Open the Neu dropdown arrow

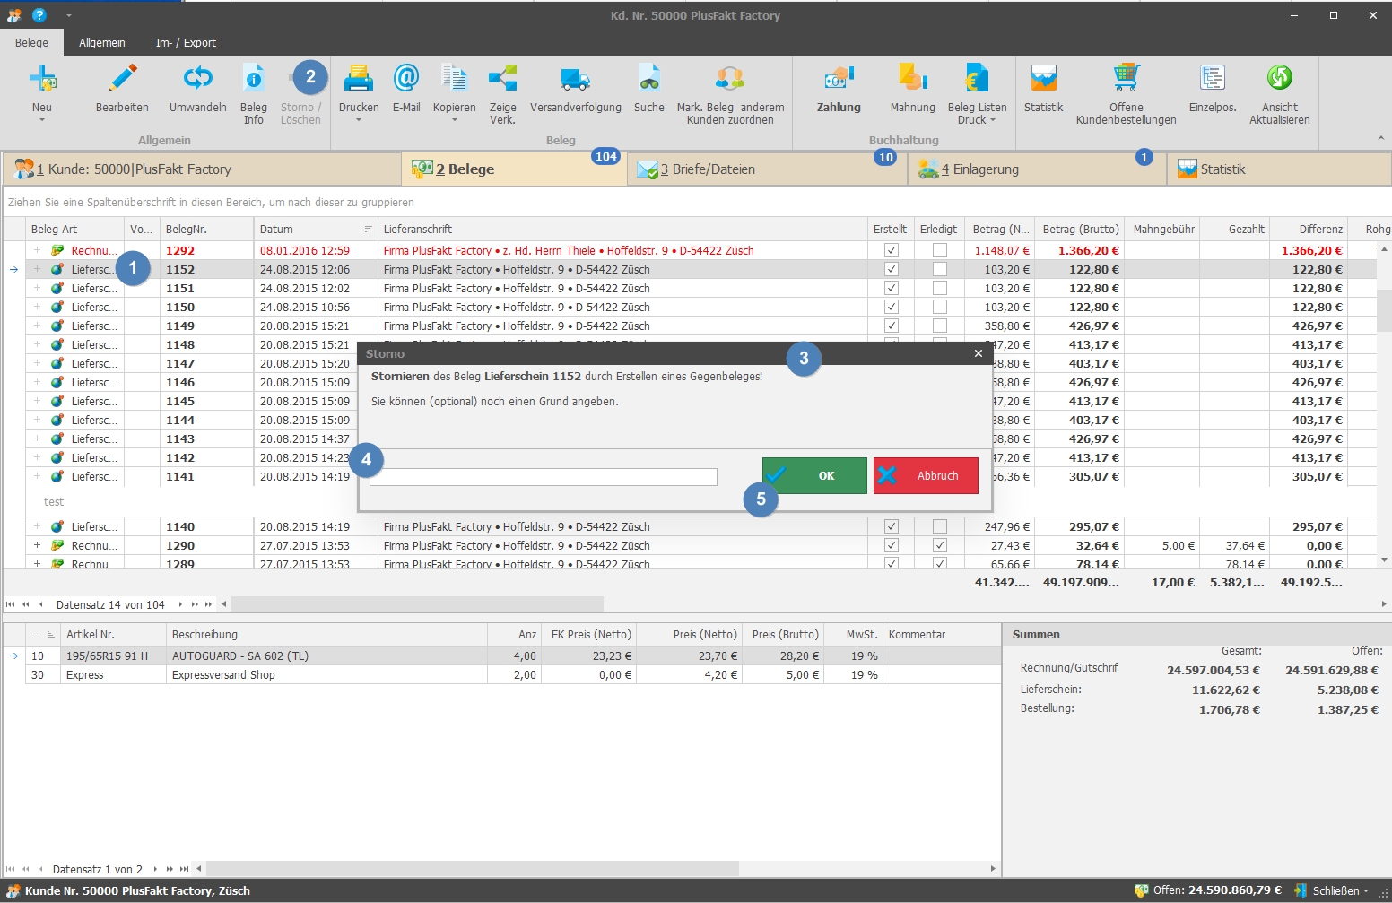pos(42,120)
